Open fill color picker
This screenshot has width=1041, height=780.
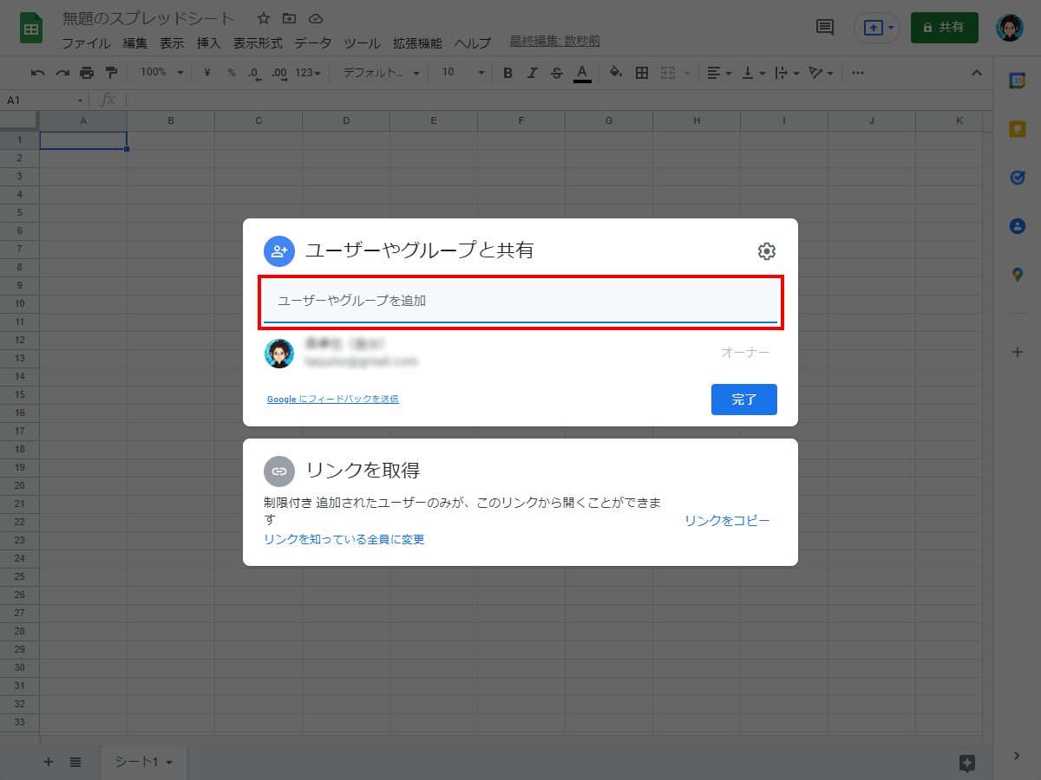[616, 73]
